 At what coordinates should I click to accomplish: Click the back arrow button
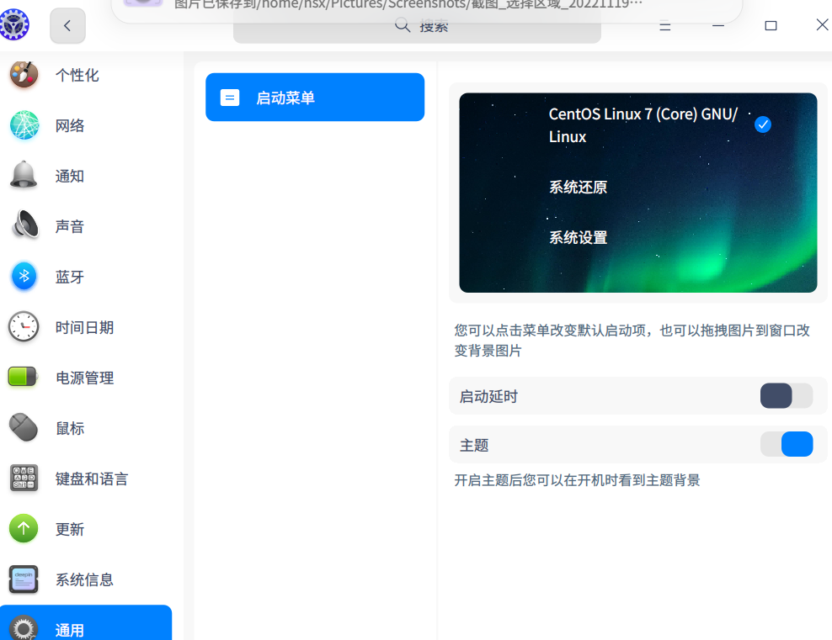[67, 26]
